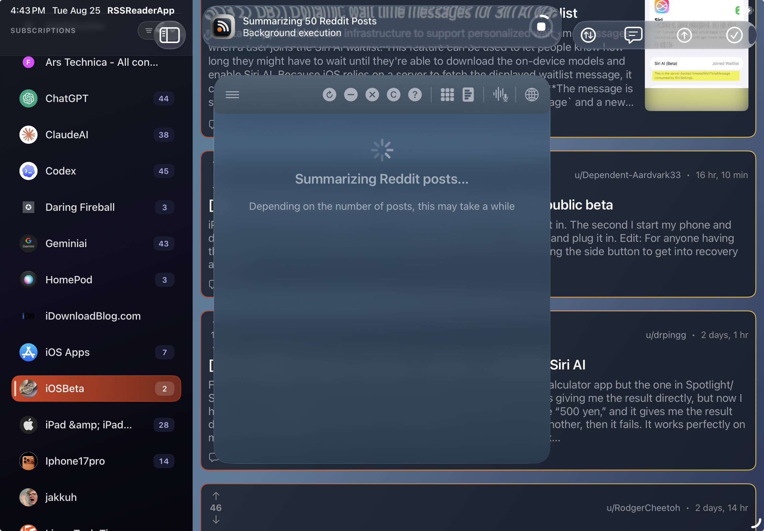Click the Codex cloud logo icon
Screen dimensions: 764x531
pos(28,171)
